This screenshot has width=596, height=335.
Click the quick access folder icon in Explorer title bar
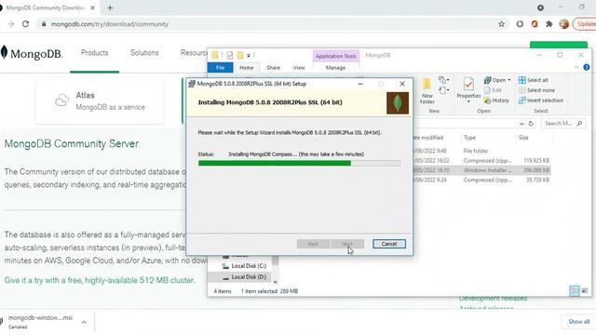(215, 56)
